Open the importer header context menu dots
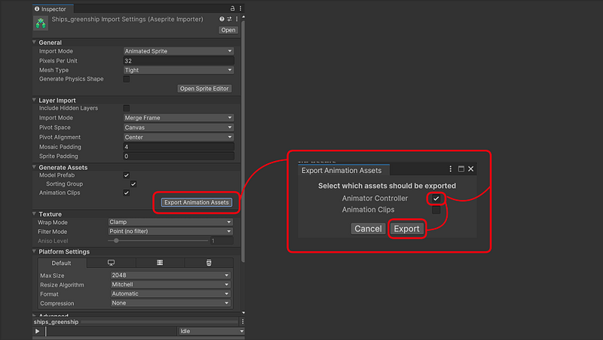The width and height of the screenshot is (603, 340). point(237,19)
